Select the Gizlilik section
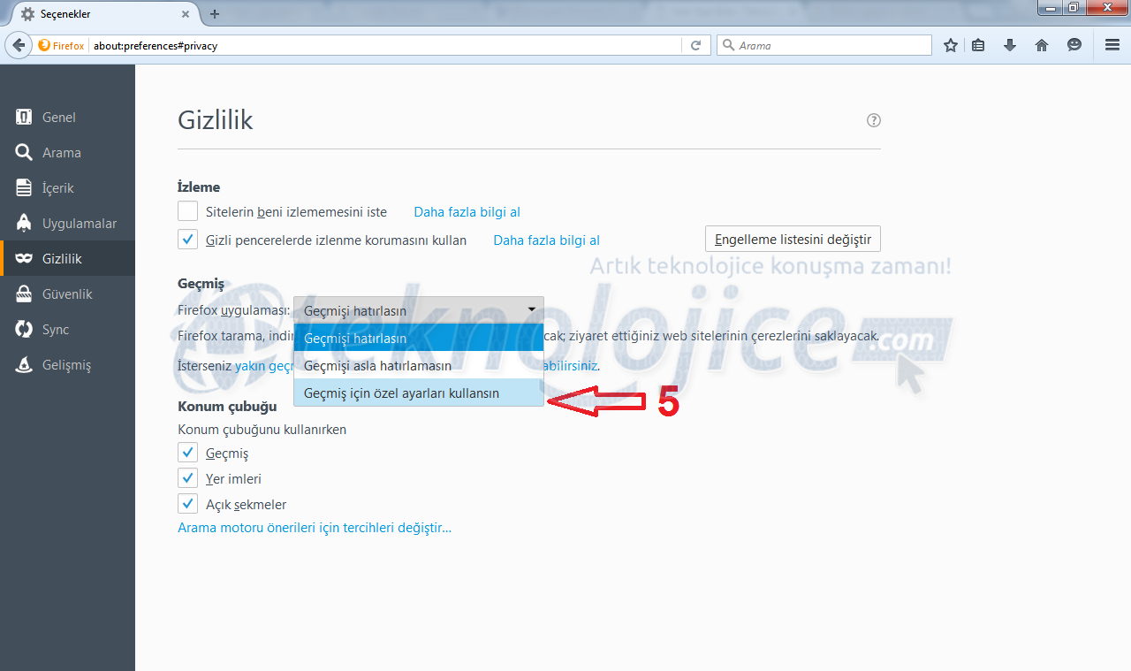1131x671 pixels. [67, 258]
